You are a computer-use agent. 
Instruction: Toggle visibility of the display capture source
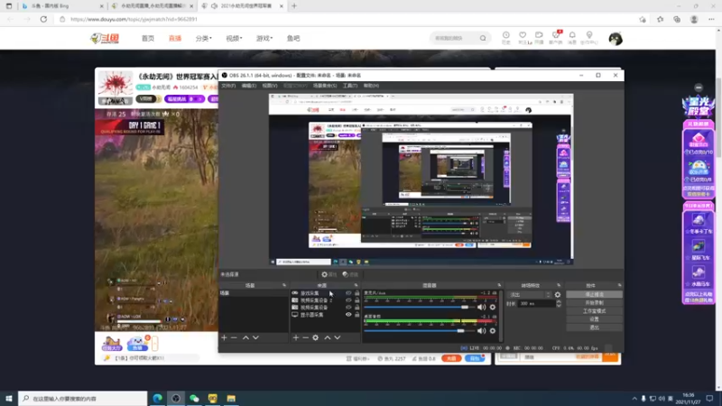click(x=348, y=315)
